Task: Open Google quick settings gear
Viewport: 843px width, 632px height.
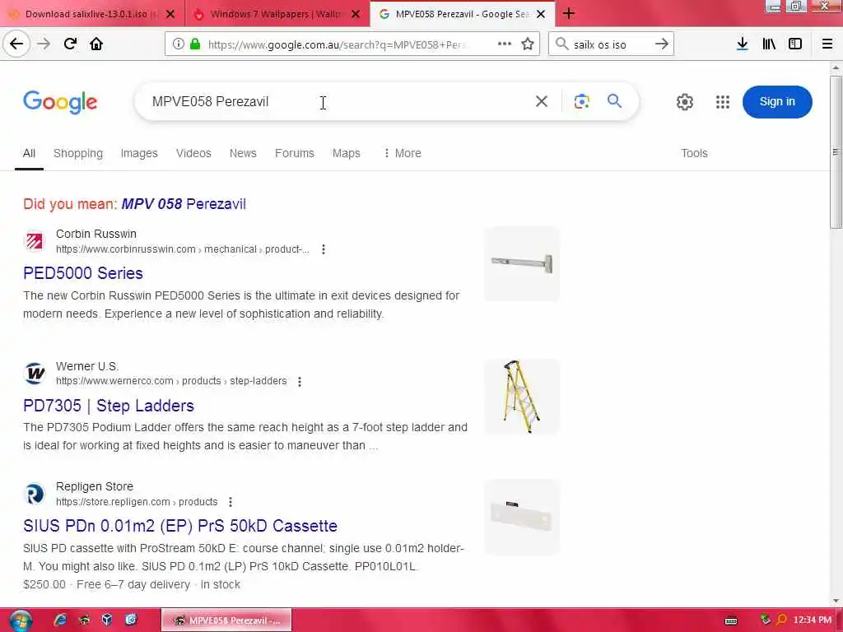Action: click(684, 102)
